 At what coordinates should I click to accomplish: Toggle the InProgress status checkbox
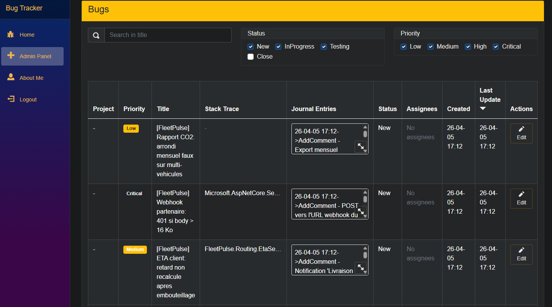[x=278, y=47]
